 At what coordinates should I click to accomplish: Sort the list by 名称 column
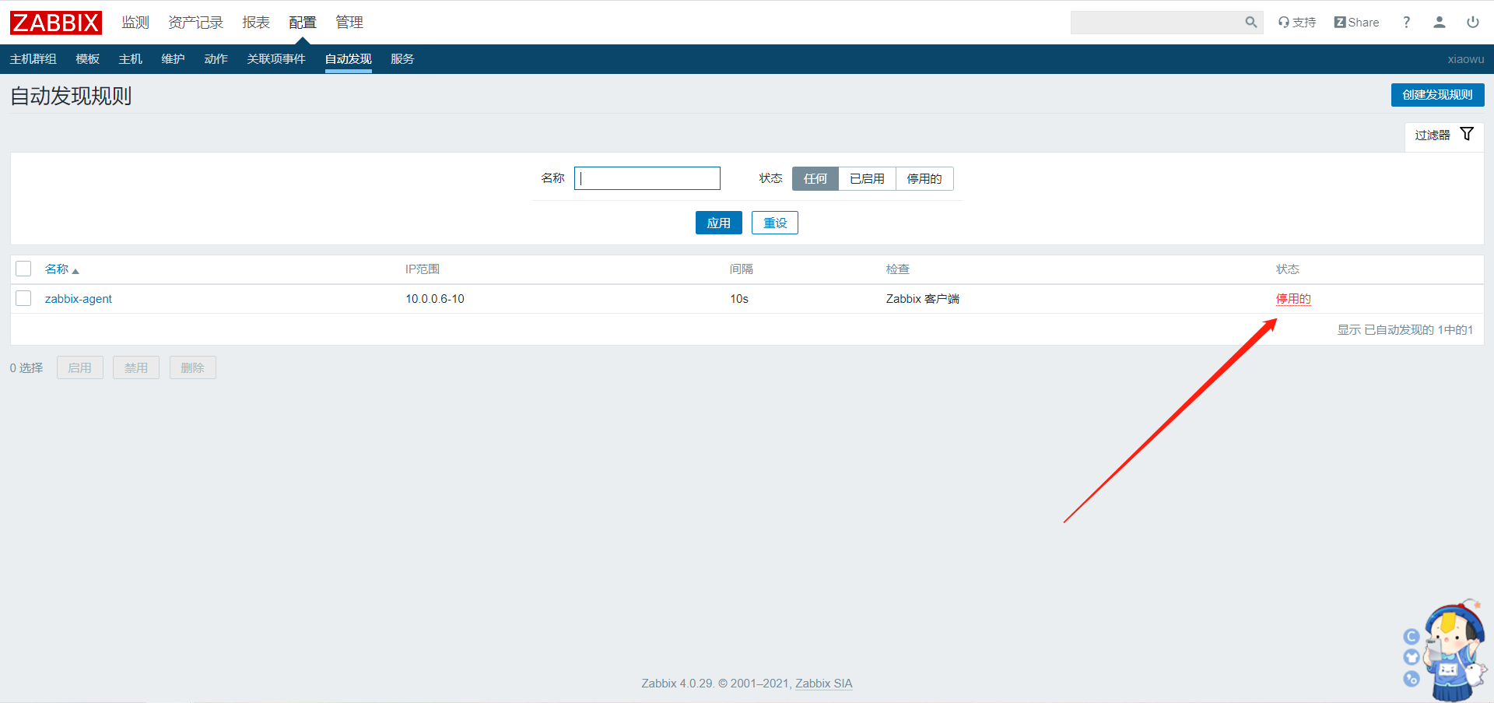(58, 269)
